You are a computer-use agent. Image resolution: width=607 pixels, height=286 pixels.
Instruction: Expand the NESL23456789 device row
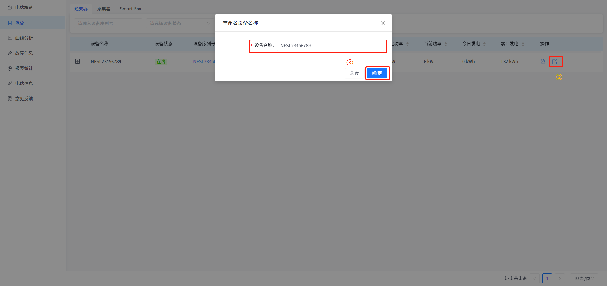tap(77, 61)
